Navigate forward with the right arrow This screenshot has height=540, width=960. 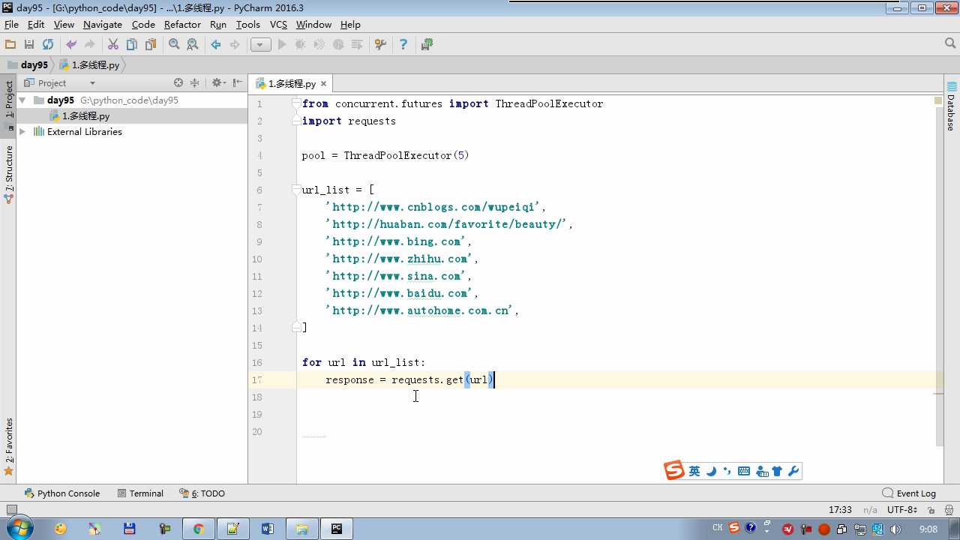pyautogui.click(x=235, y=45)
